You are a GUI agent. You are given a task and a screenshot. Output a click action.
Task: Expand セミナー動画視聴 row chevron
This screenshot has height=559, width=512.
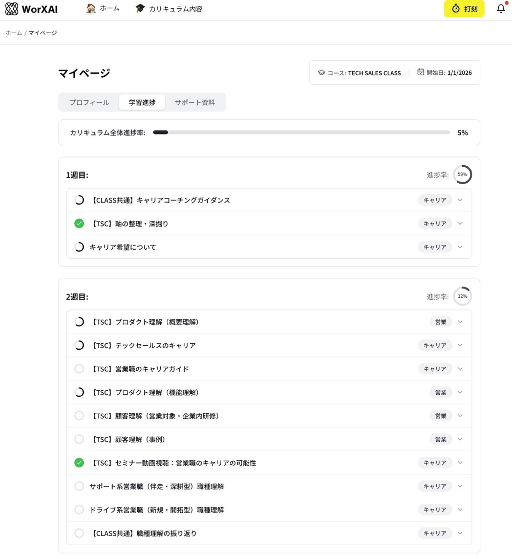coord(460,463)
